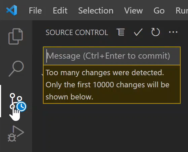Toggle View as Tree in Source Control
This screenshot has height=152, width=188.
point(120,32)
